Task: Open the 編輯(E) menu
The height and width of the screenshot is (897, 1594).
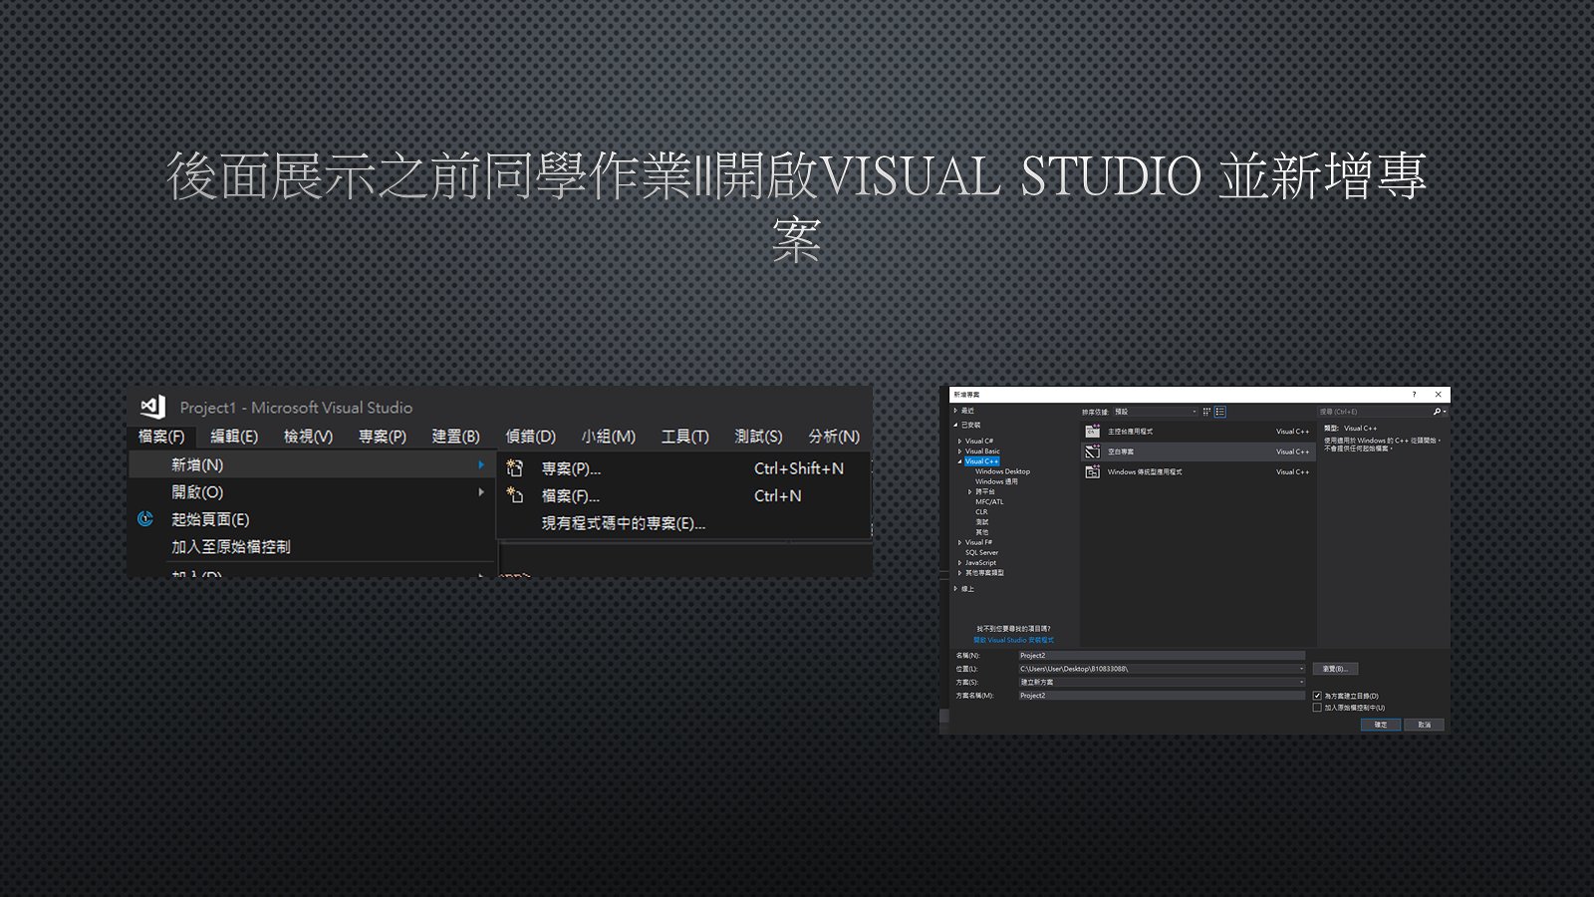Action: click(x=234, y=437)
